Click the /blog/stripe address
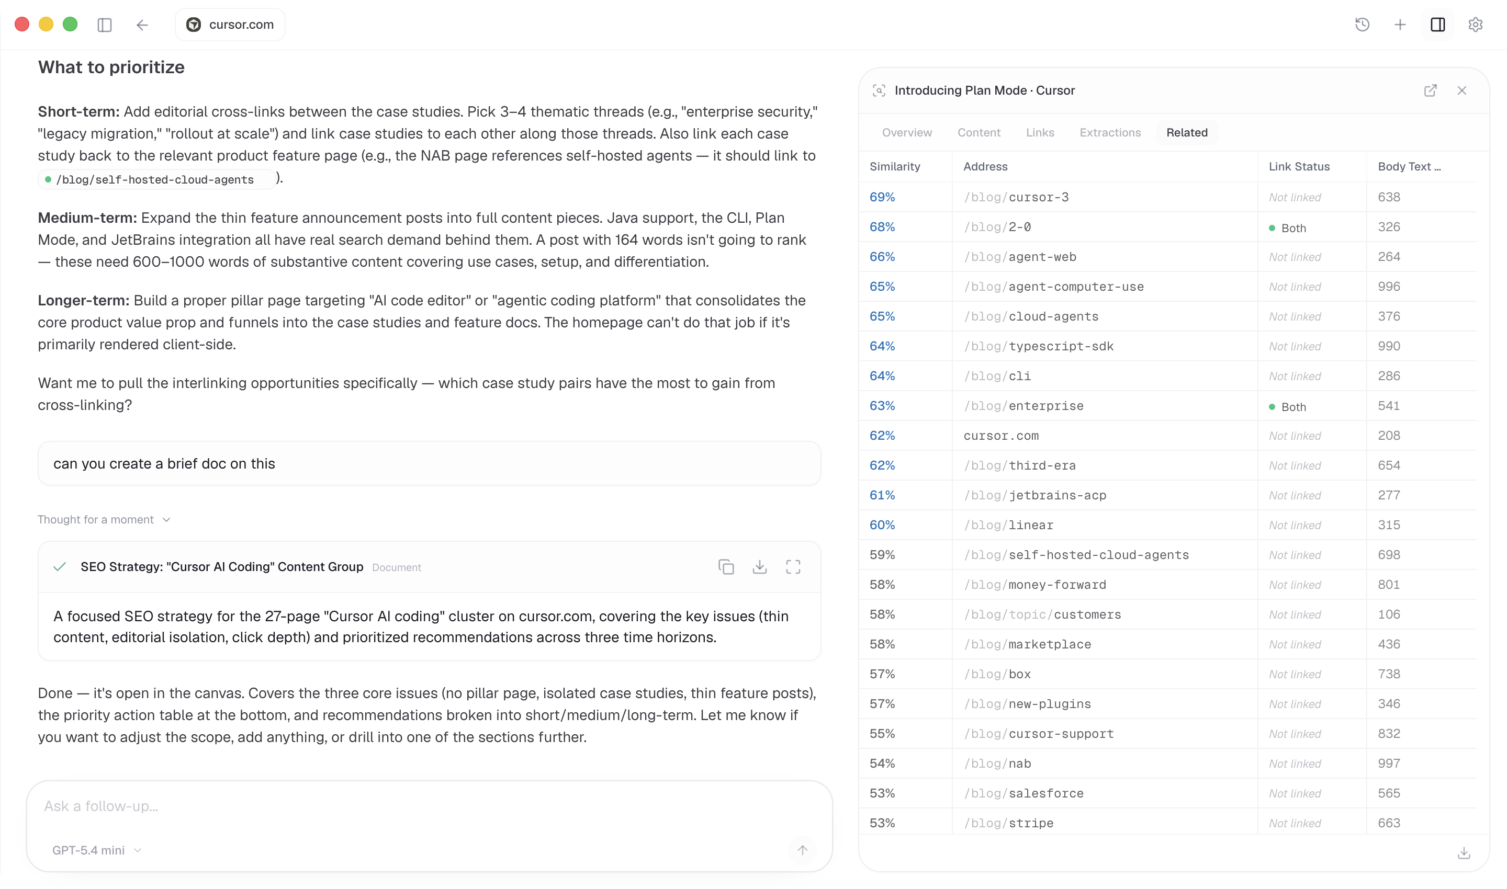 point(1009,823)
